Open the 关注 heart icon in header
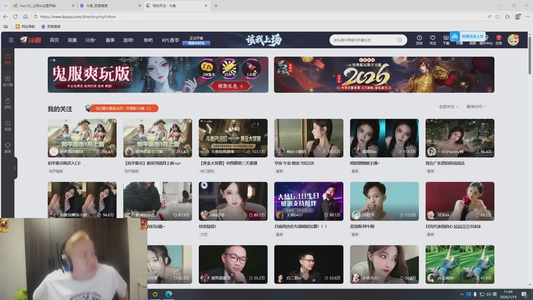The width and height of the screenshot is (533, 300). tap(432, 40)
